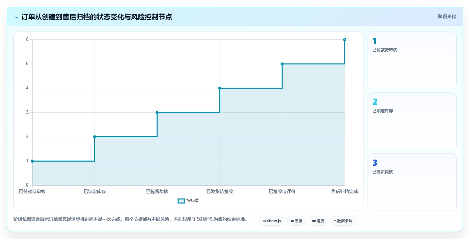Click the description text below the chart
470x239 pixels.
click(130, 219)
